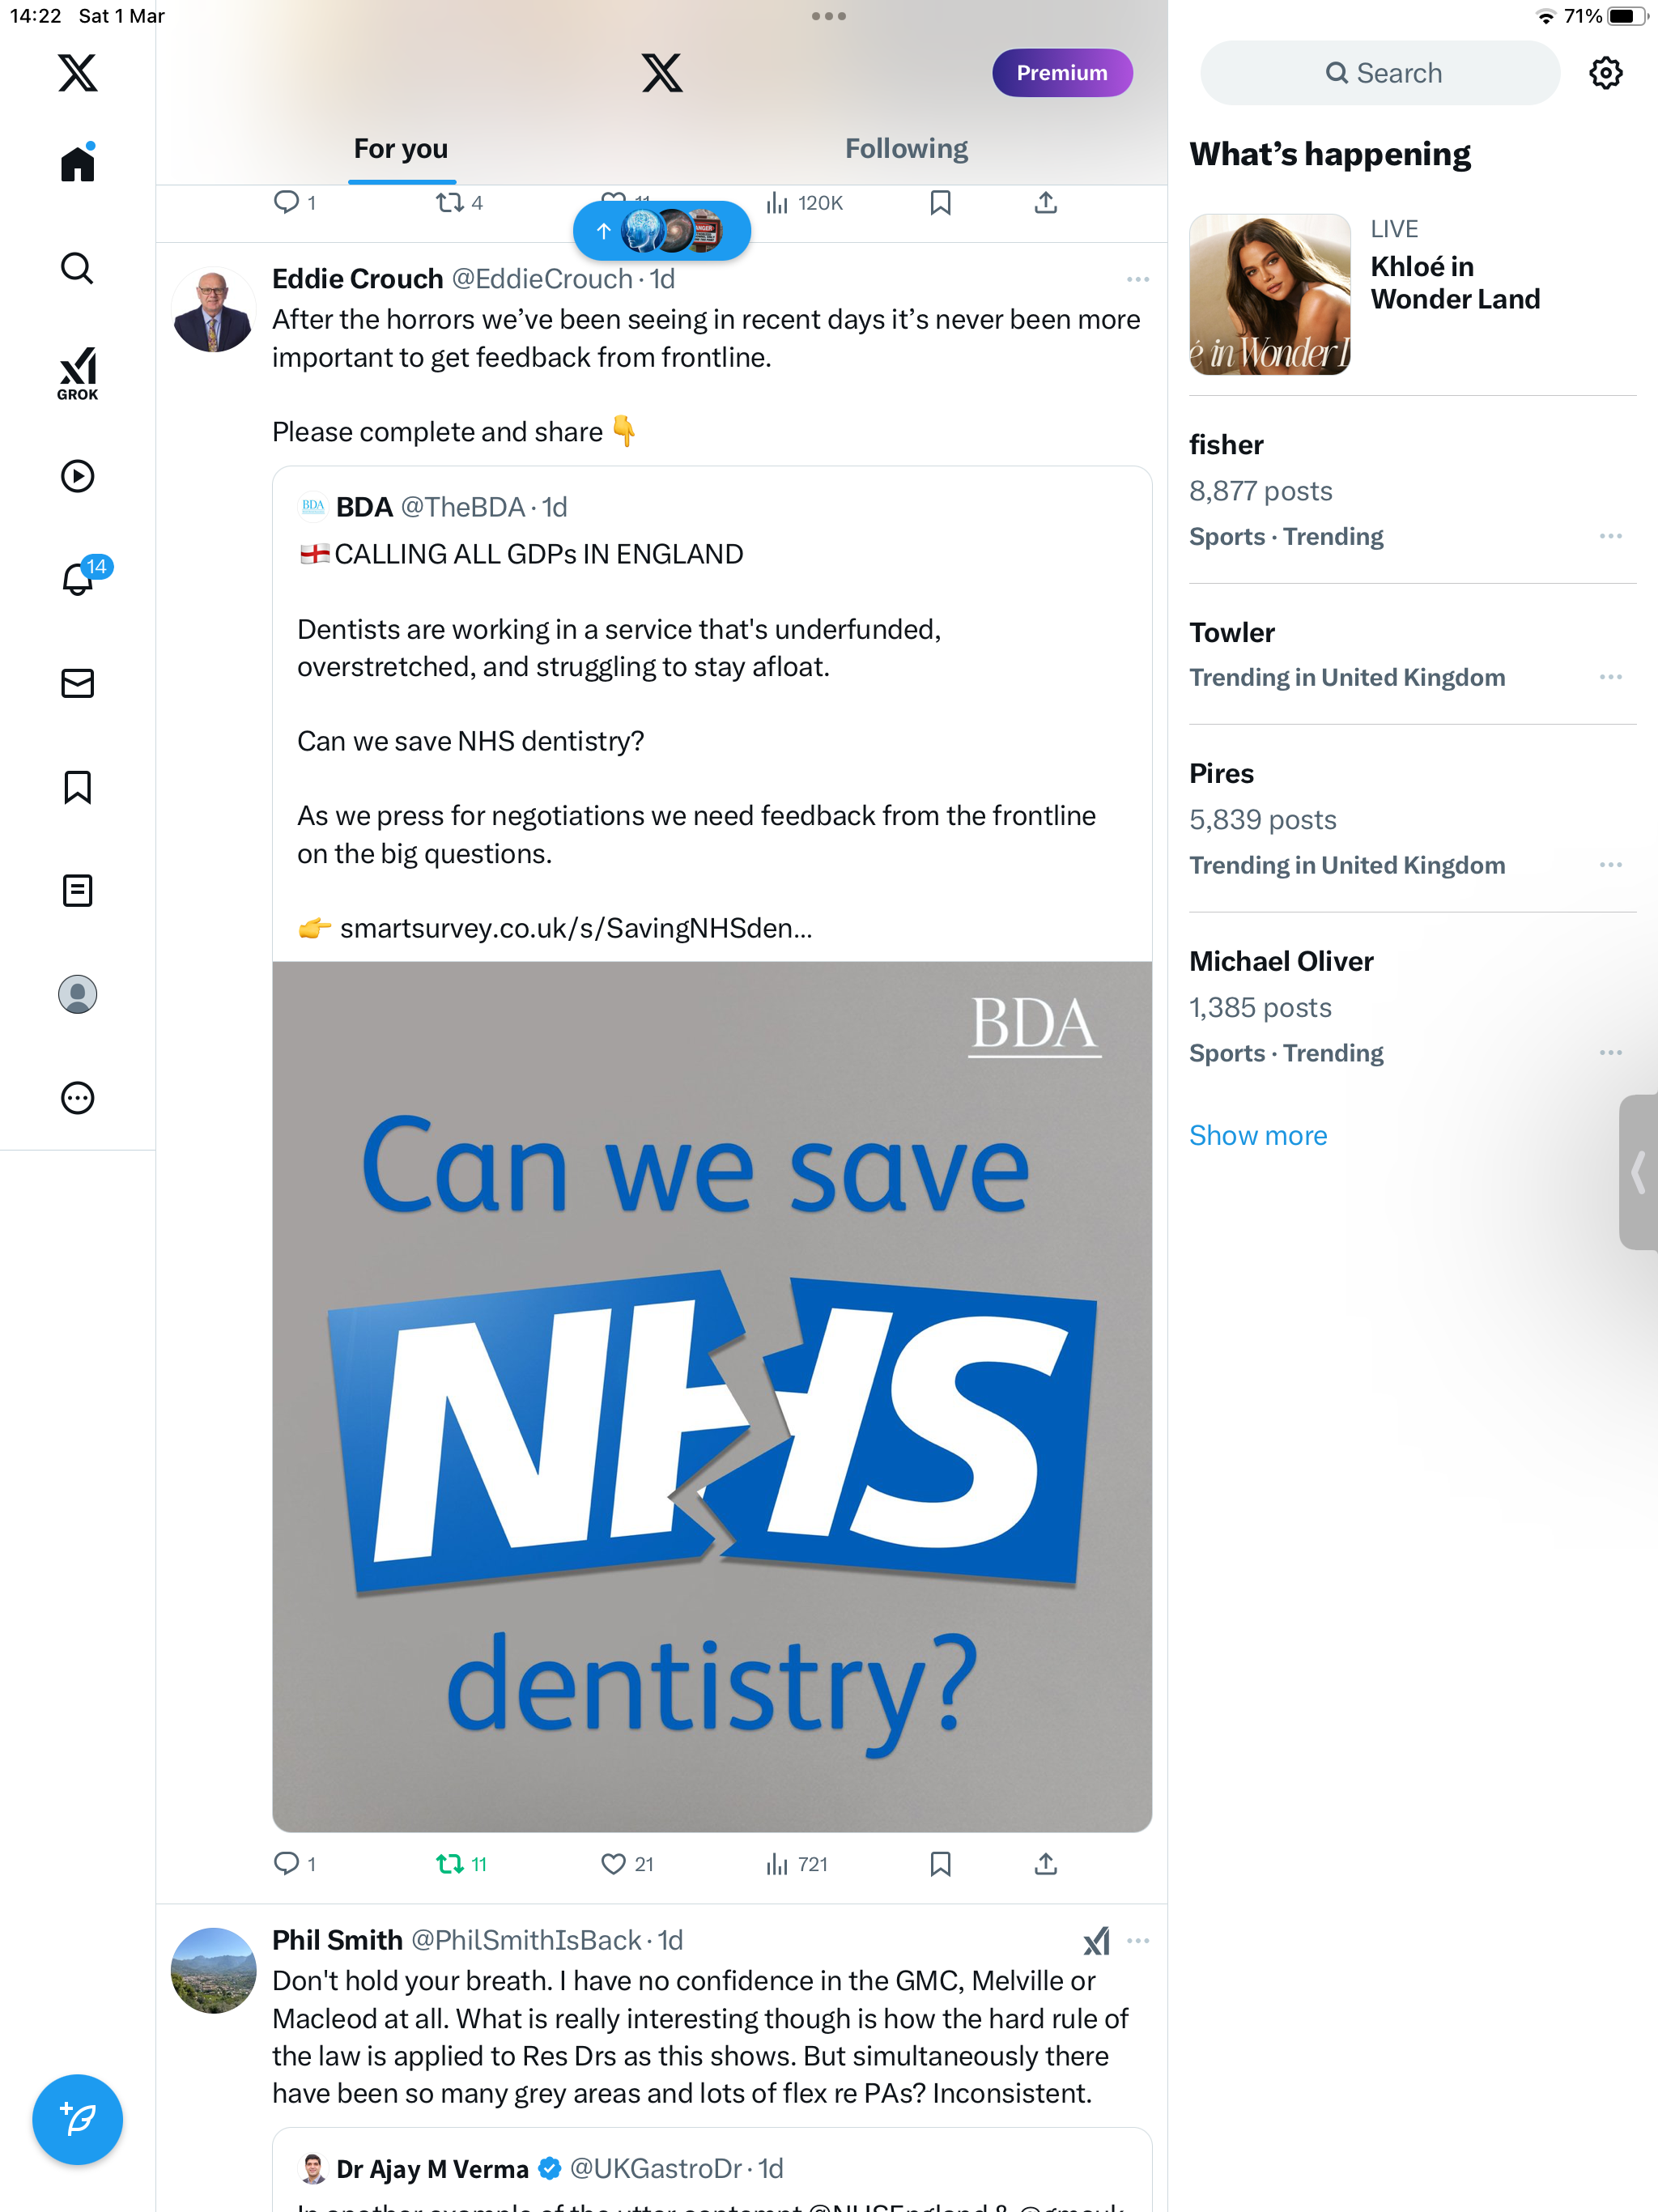Image resolution: width=1658 pixels, height=2212 pixels.
Task: Toggle repost on Eddie Crouch's post
Action: (x=461, y=1863)
